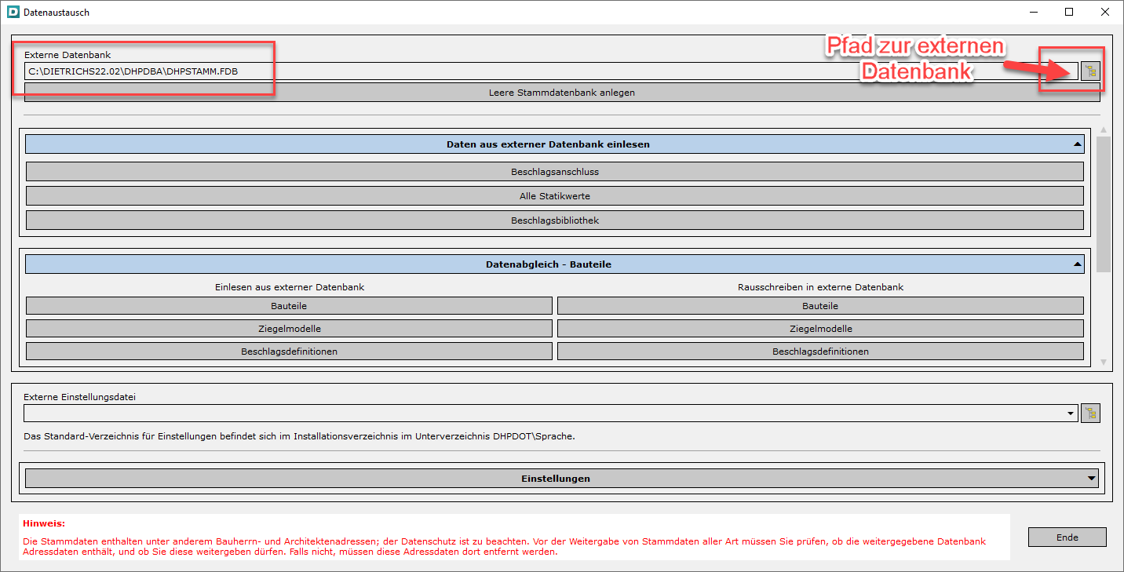Image resolution: width=1124 pixels, height=572 pixels.
Task: Export Ziegelmodelle to the external database
Action: pyautogui.click(x=819, y=328)
